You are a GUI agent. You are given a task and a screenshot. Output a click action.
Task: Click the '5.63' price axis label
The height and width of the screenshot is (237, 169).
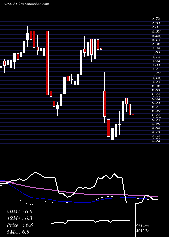pos(156,136)
